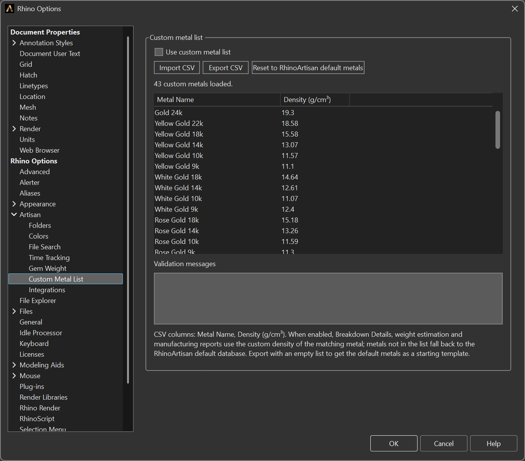The image size is (525, 461).
Task: Select the Rose Gold 10k row
Action: 323,241
